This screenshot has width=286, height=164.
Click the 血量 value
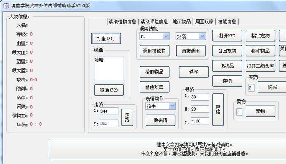coord(31,43)
